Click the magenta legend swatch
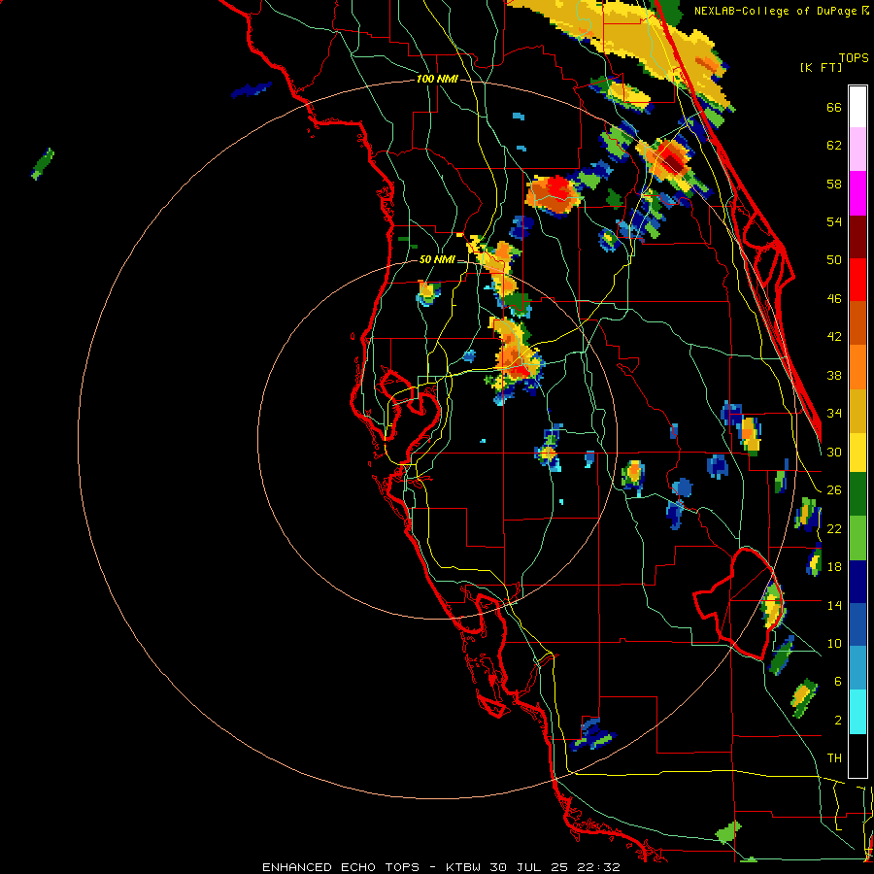The width and height of the screenshot is (874, 874). [x=857, y=193]
